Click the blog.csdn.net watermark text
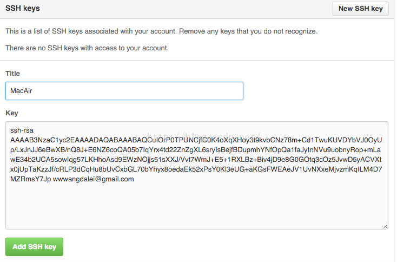Image resolution: width=397 pixels, height=262 pixels. click(x=204, y=136)
